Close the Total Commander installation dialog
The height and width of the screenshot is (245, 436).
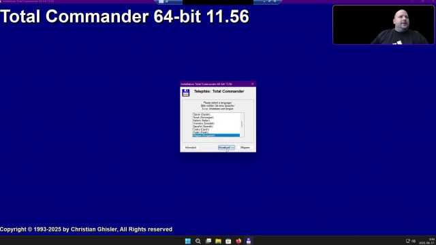coord(253,84)
